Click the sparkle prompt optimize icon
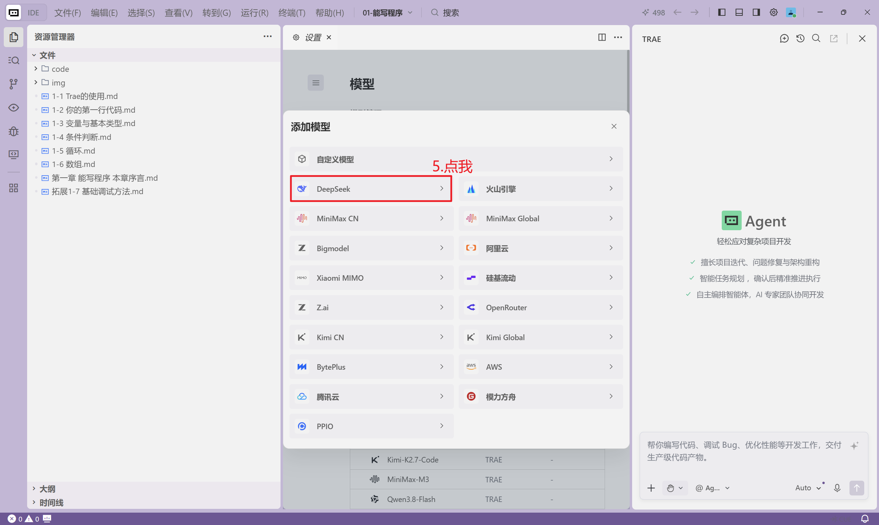Viewport: 879px width, 525px height. click(855, 445)
